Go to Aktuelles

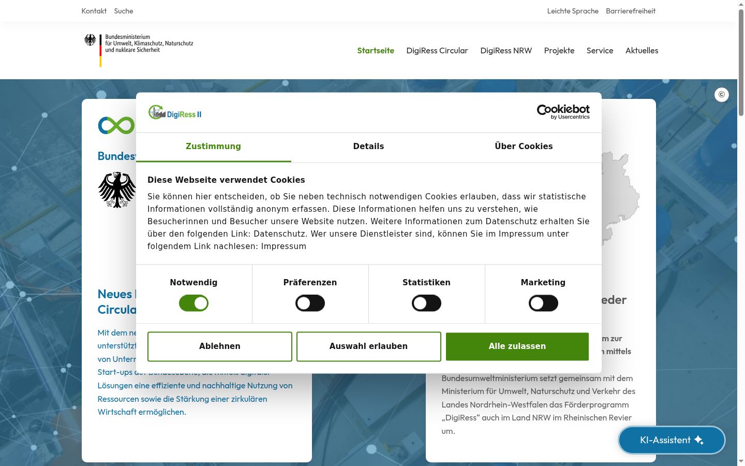pyautogui.click(x=642, y=51)
